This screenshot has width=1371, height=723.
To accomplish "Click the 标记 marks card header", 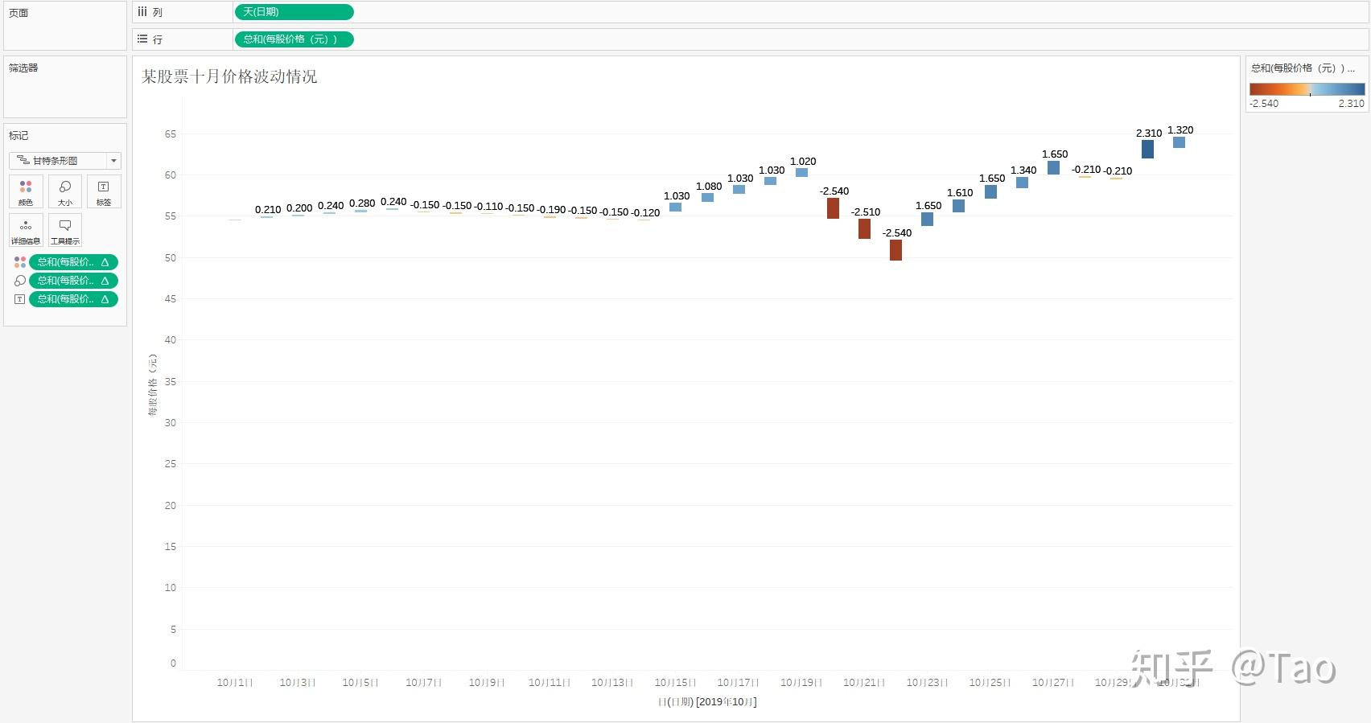I will point(19,136).
